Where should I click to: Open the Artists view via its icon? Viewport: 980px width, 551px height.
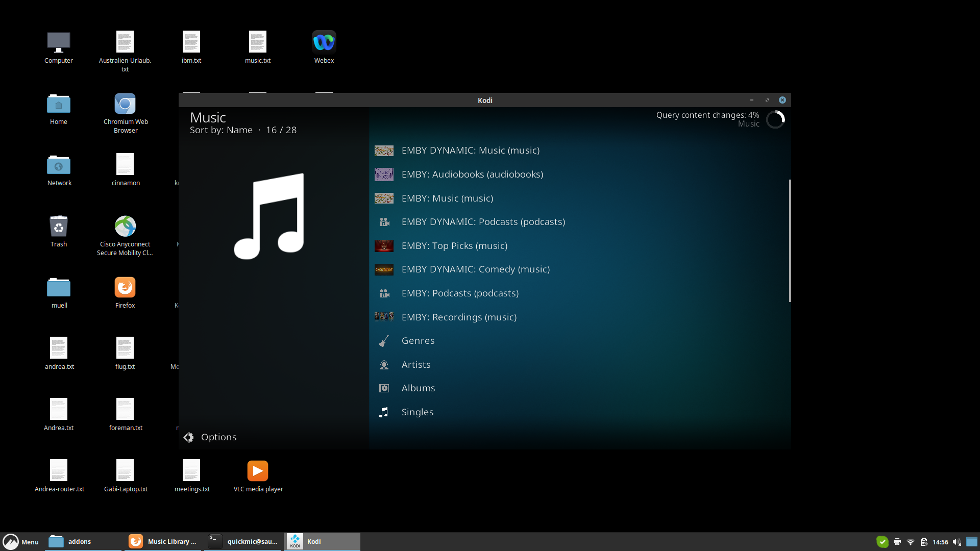pos(384,364)
